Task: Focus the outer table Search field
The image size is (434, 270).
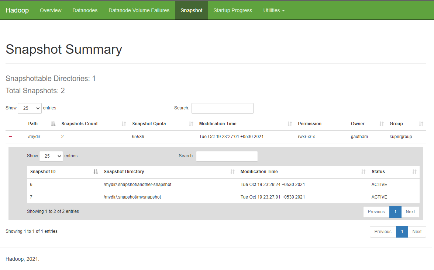Action: (223, 108)
